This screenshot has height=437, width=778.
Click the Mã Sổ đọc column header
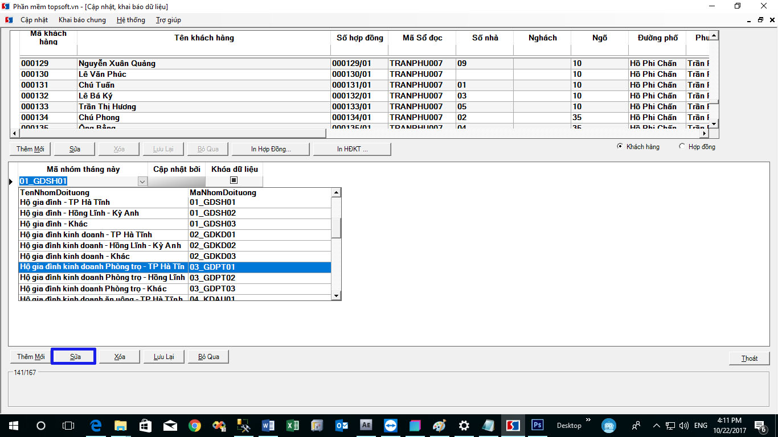422,38
